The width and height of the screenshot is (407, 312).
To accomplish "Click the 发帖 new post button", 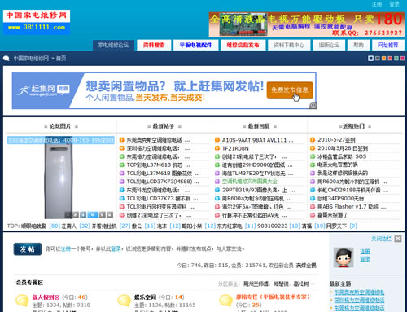I will coord(28,249).
